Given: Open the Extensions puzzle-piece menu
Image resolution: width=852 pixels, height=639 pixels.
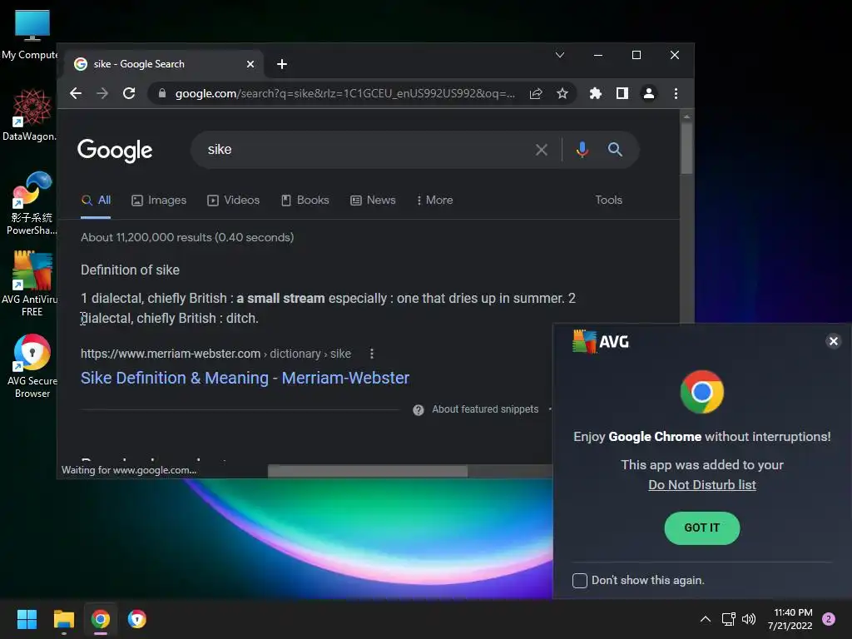Looking at the screenshot, I should pyautogui.click(x=596, y=93).
